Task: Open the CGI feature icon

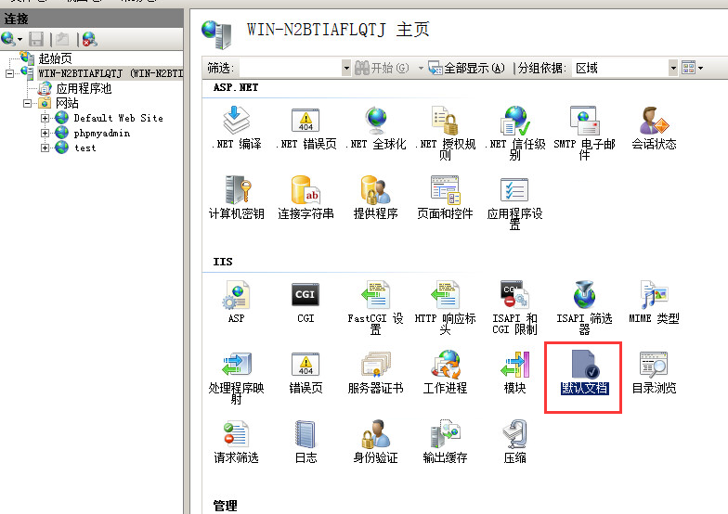Action: 306,302
